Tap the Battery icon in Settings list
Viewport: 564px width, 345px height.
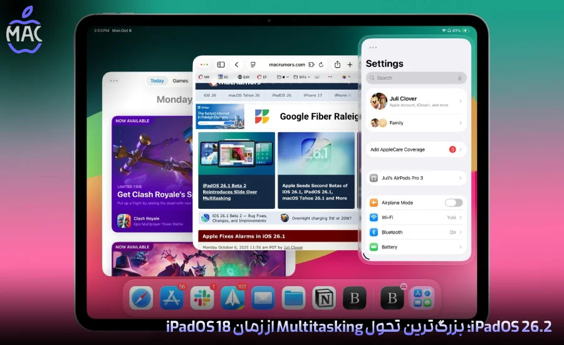[373, 247]
